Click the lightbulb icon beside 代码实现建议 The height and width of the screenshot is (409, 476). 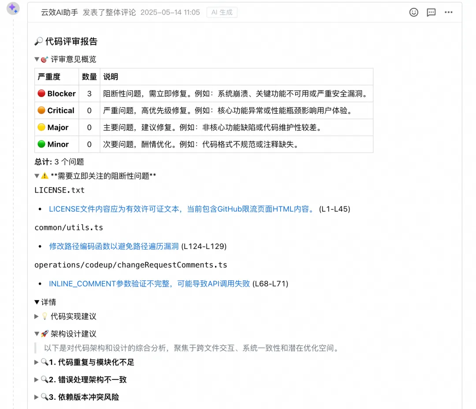45,316
